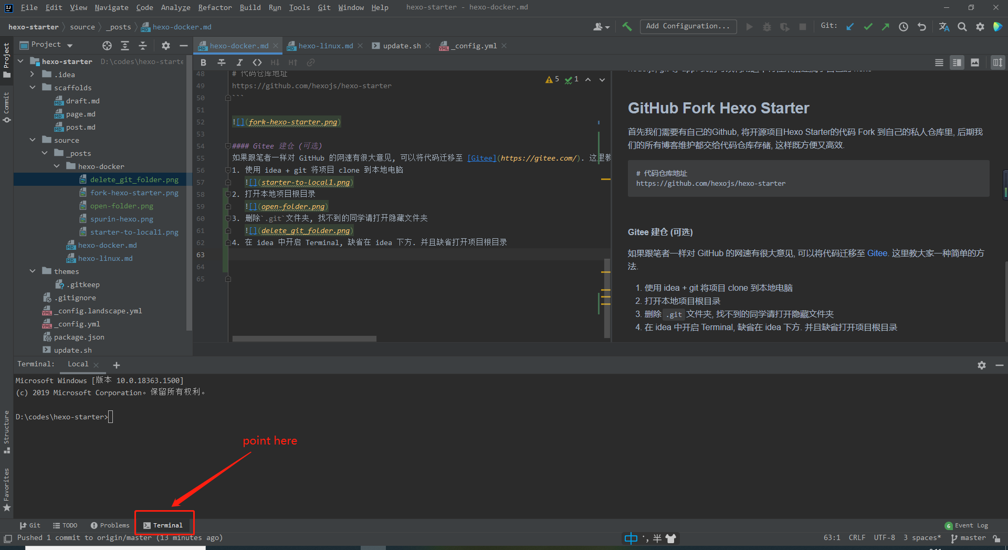Open the translation plugin icon on the toolbar
Image resolution: width=1008 pixels, height=550 pixels.
tap(943, 26)
